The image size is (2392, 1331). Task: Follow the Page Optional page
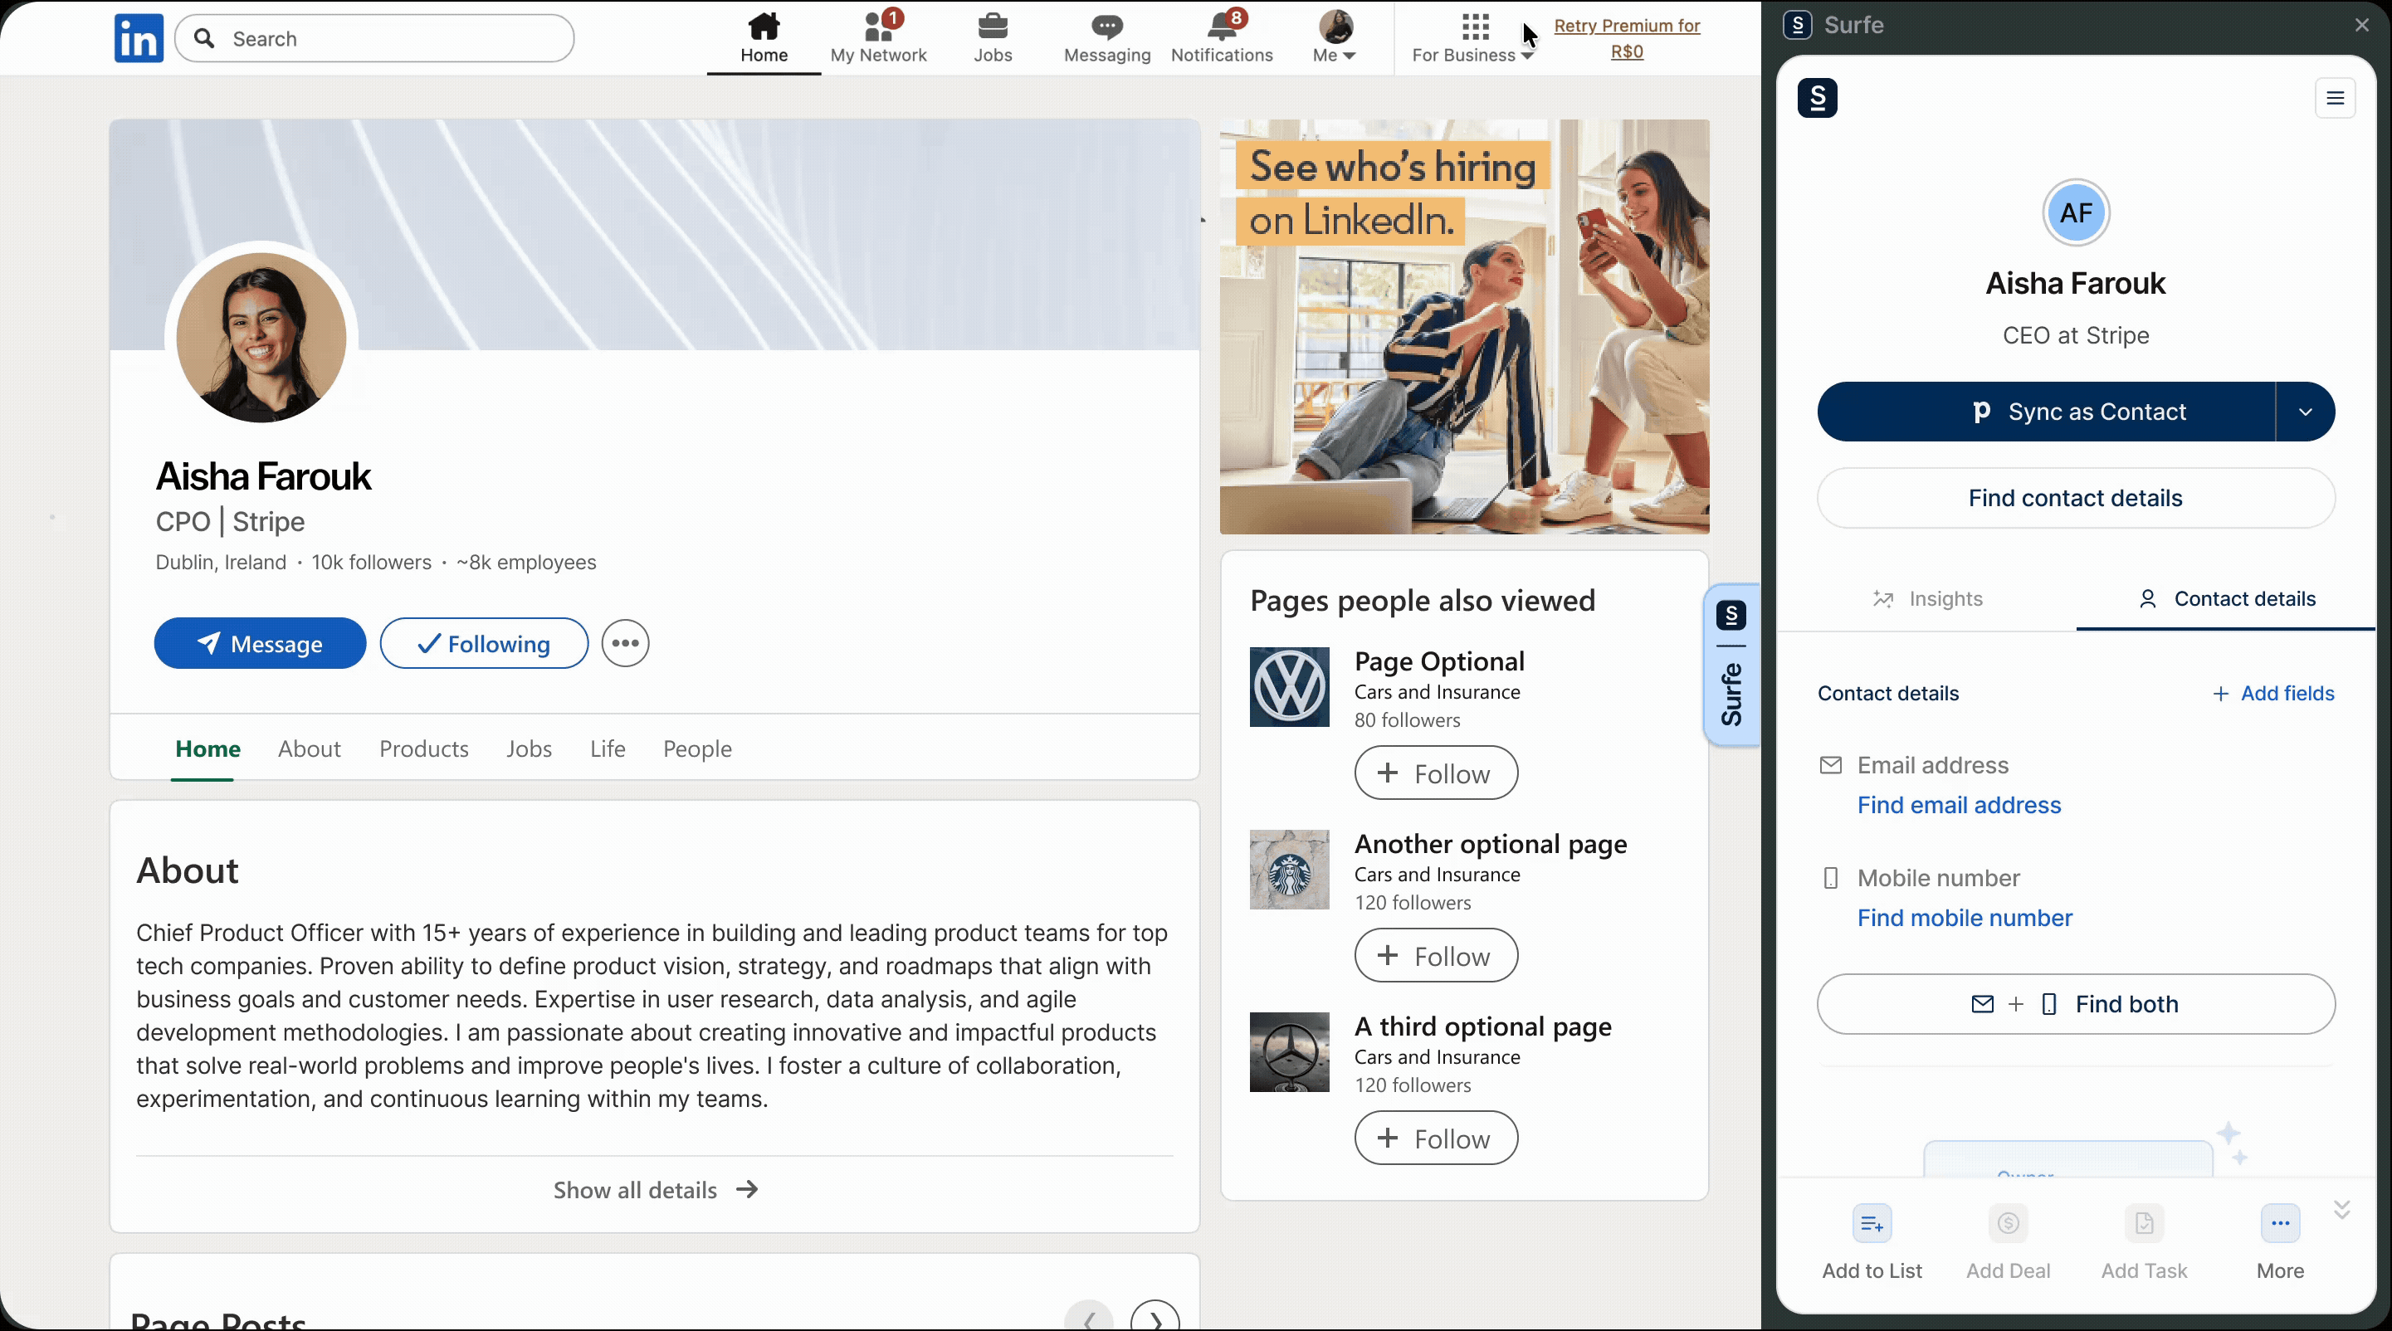(x=1436, y=773)
